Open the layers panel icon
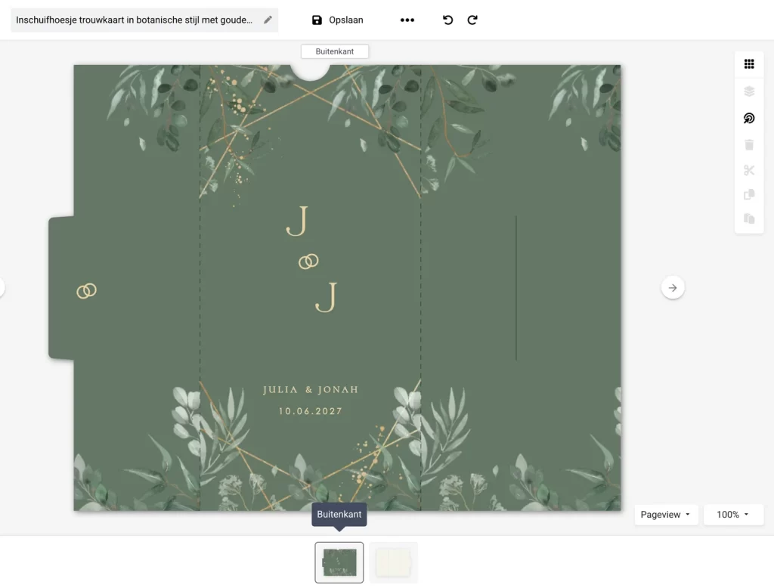Screen dimensions: 774x588 [749, 91]
